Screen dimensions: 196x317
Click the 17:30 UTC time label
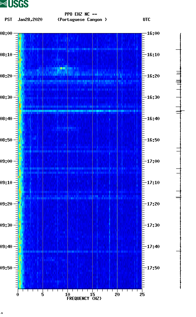tap(153, 225)
